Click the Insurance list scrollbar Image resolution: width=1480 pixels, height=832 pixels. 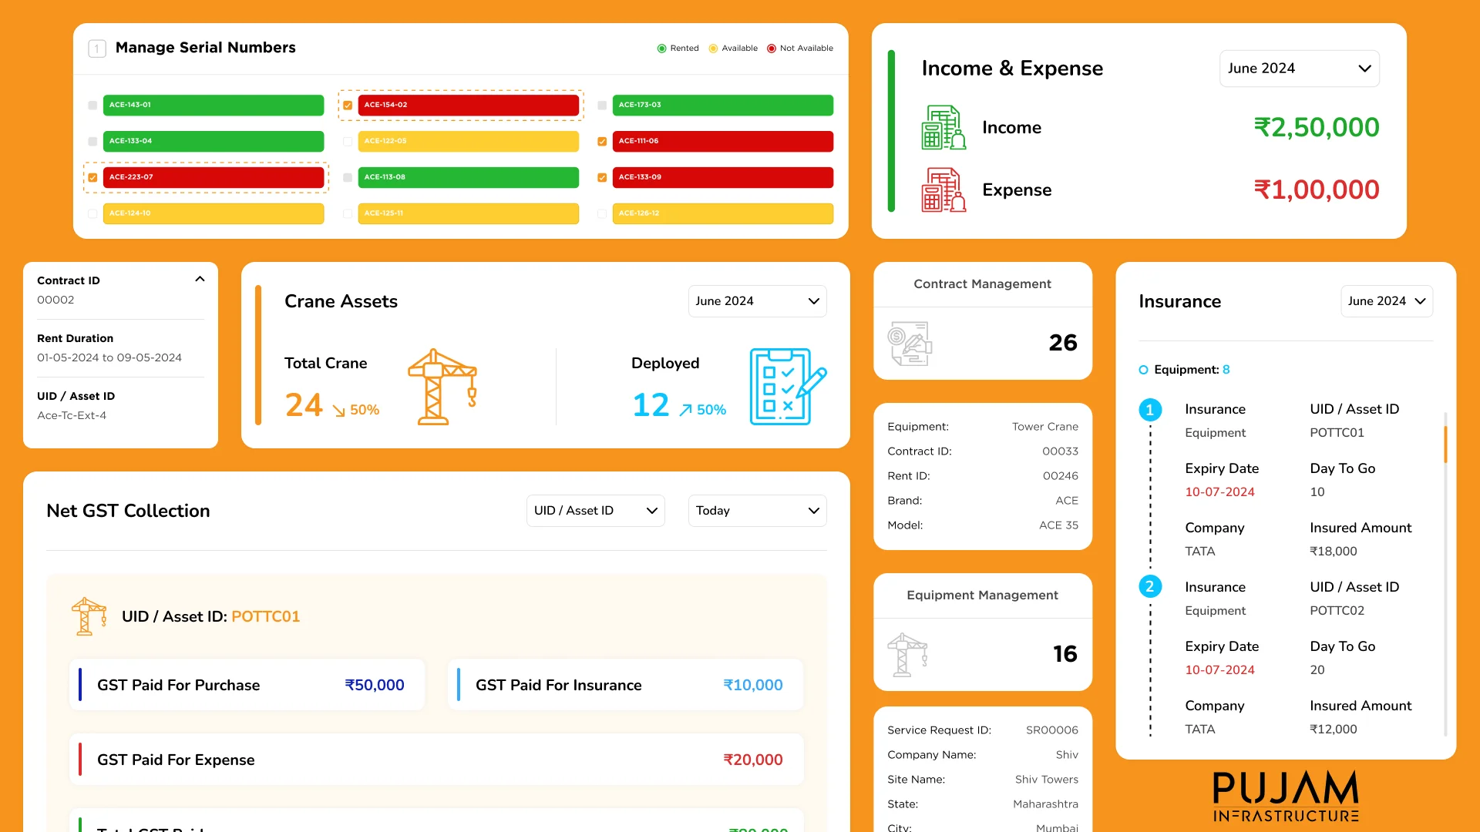(1445, 445)
